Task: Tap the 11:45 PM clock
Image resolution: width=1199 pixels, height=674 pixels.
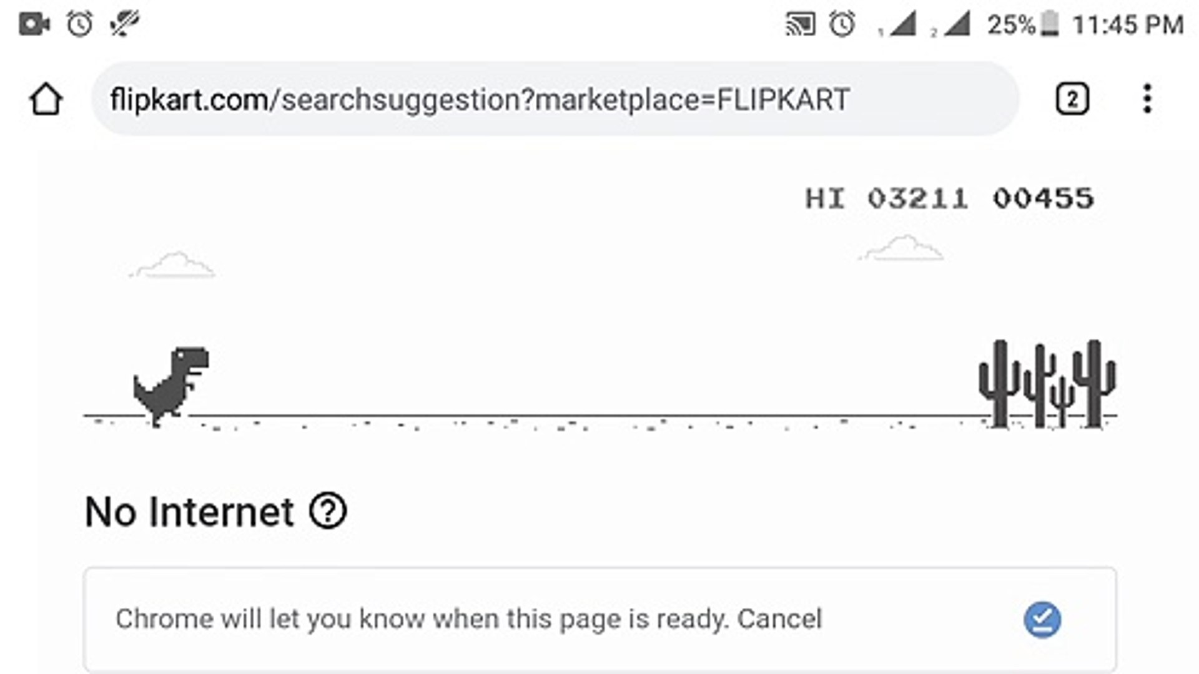Action: [x=1128, y=25]
